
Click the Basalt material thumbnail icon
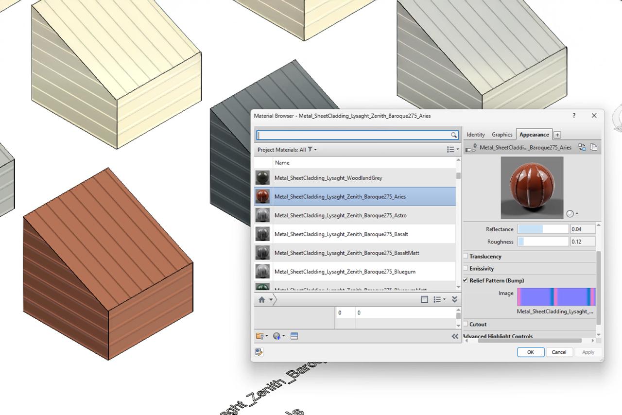[x=262, y=234]
